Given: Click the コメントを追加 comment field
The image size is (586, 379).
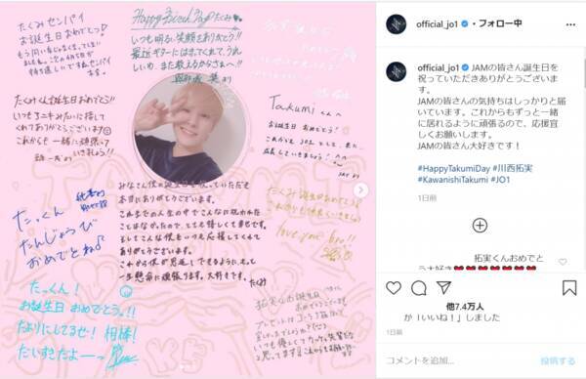Looking at the screenshot, I should point(460,360).
